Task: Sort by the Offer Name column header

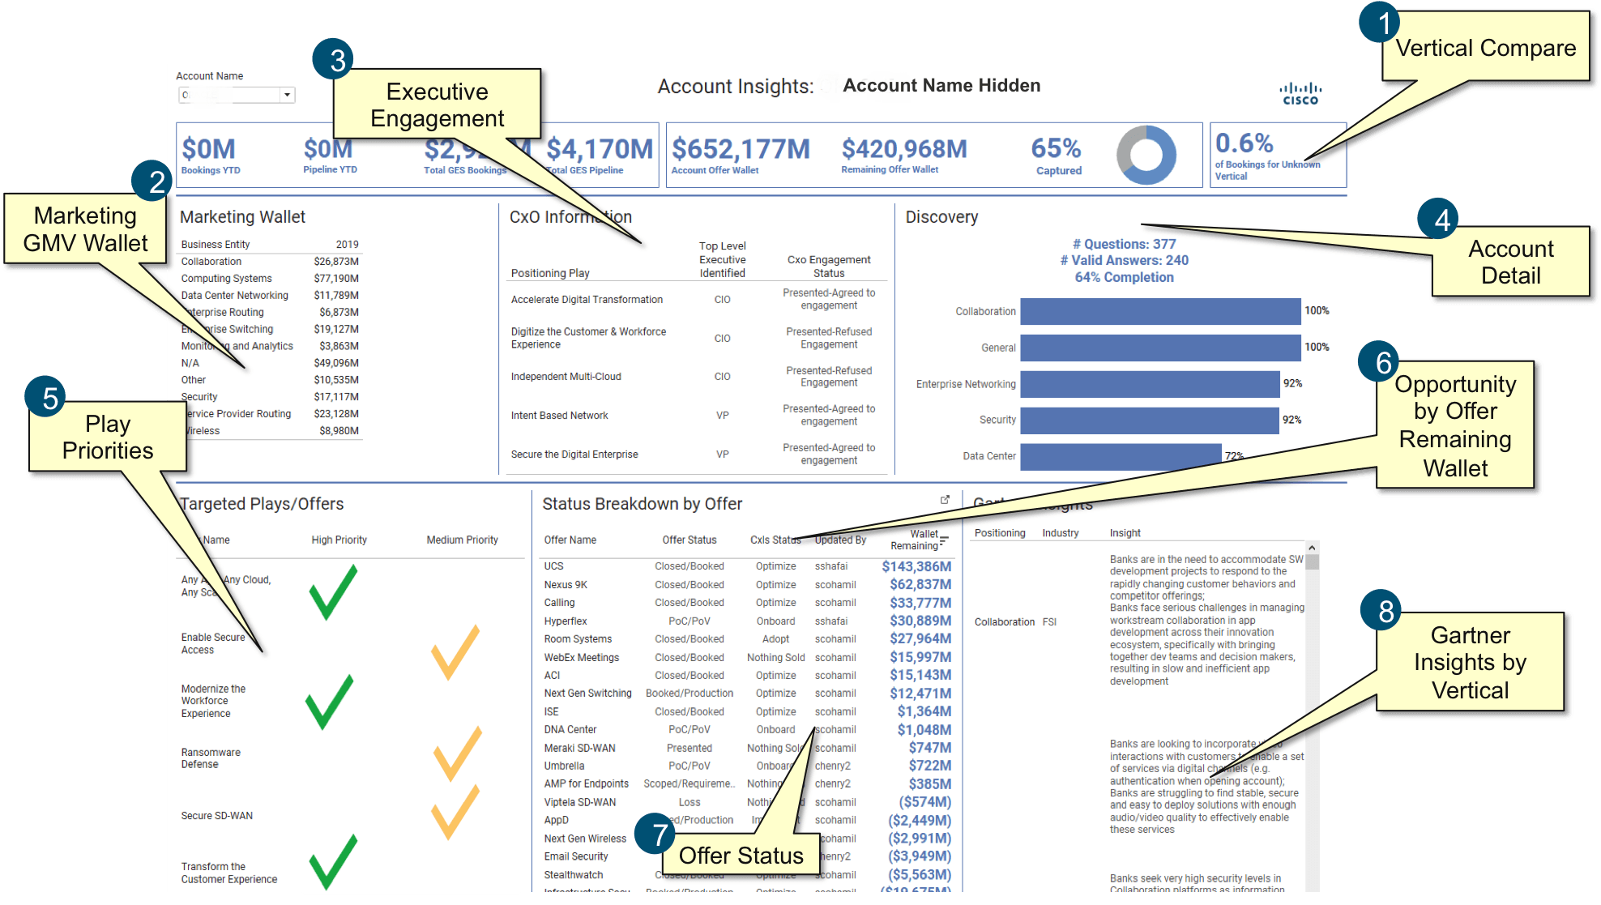Action: pyautogui.click(x=570, y=540)
